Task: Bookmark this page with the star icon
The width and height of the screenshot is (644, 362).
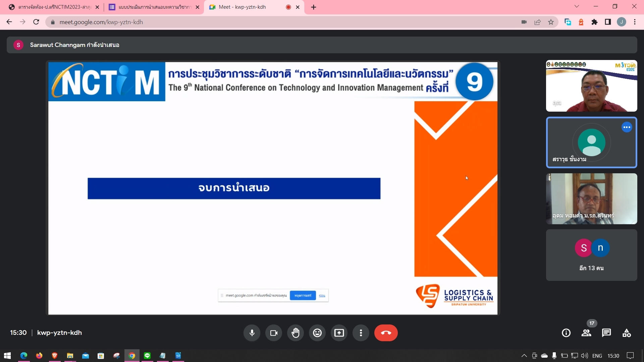Action: click(x=551, y=22)
